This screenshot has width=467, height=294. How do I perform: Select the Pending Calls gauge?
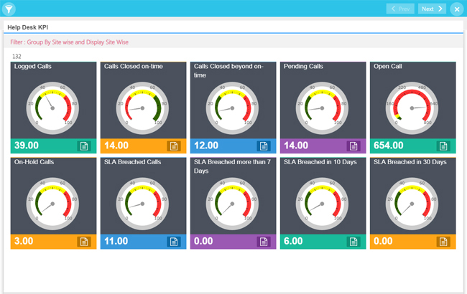click(321, 107)
